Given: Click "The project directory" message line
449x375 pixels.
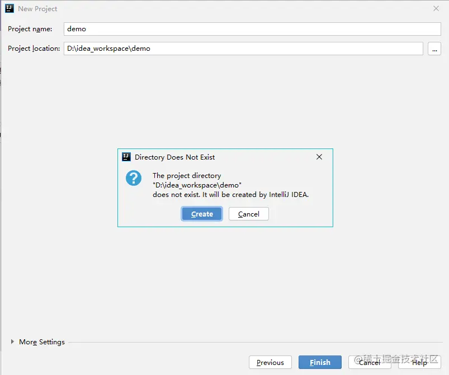Looking at the screenshot, I should pos(187,175).
